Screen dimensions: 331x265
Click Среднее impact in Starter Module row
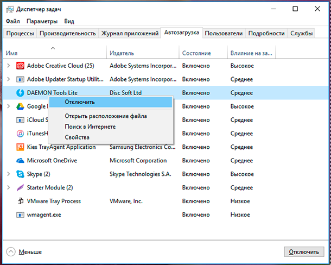pyautogui.click(x=241, y=187)
